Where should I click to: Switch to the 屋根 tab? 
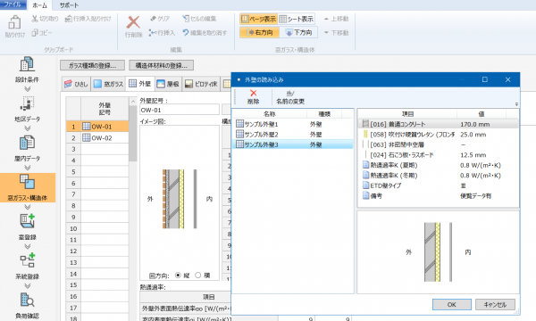tap(168, 84)
